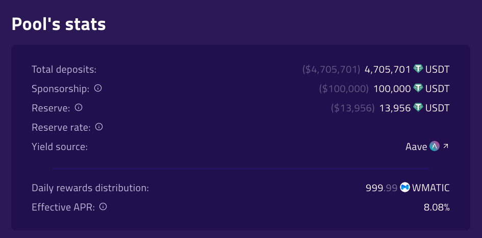
Task: Click the Reserve info icon
Action: point(79,107)
